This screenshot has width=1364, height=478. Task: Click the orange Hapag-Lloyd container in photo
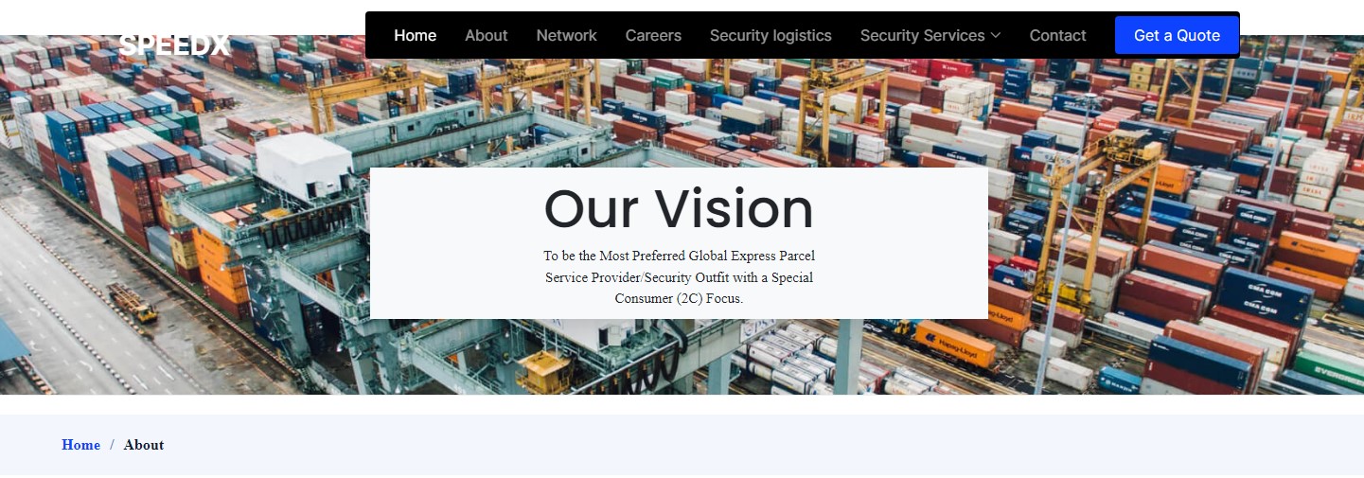click(955, 345)
